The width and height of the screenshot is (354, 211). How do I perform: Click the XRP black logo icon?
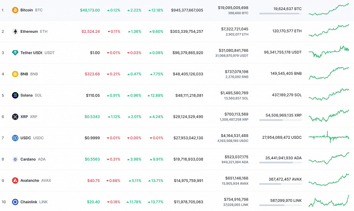pos(15,116)
